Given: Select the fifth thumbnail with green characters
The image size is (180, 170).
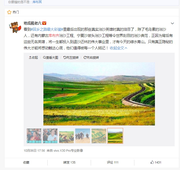Looking at the screenshot, I should click(x=99, y=136).
